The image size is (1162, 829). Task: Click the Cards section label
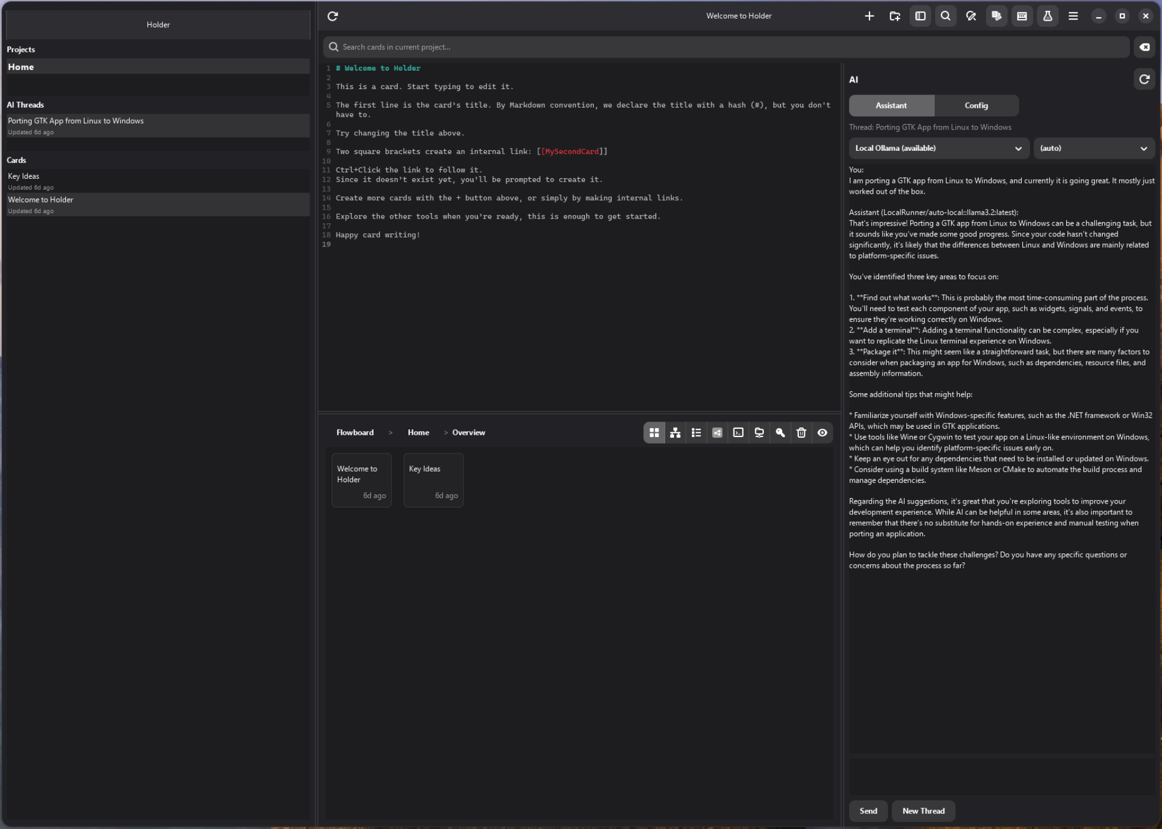[x=17, y=160]
